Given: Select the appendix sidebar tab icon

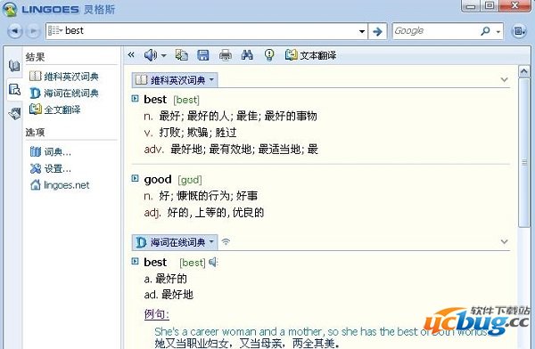Looking at the screenshot, I should click(14, 113).
